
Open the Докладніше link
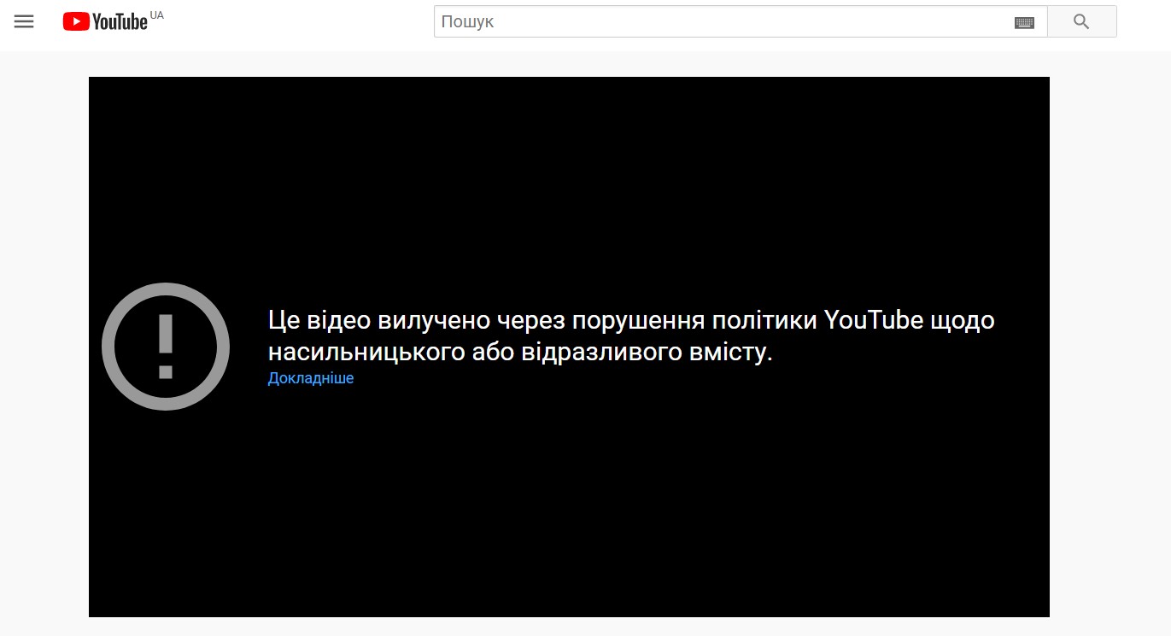click(311, 378)
